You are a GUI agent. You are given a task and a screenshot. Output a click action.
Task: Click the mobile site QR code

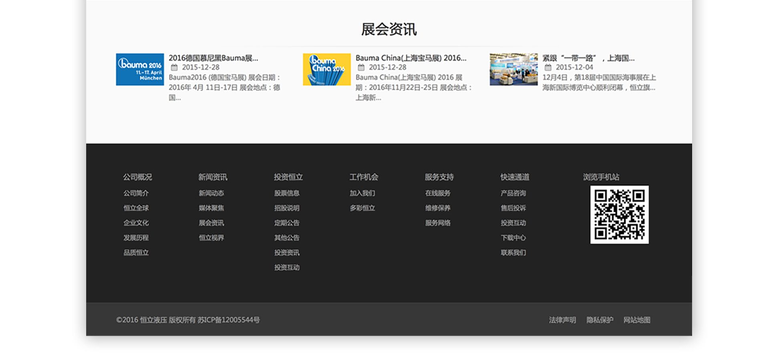coord(619,215)
